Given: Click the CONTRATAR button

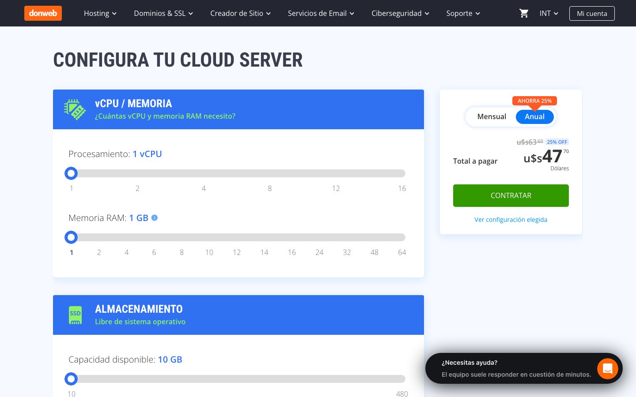Looking at the screenshot, I should 511,195.
